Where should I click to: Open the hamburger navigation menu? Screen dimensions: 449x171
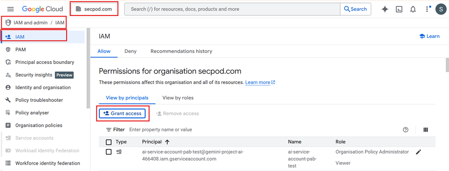(x=11, y=9)
